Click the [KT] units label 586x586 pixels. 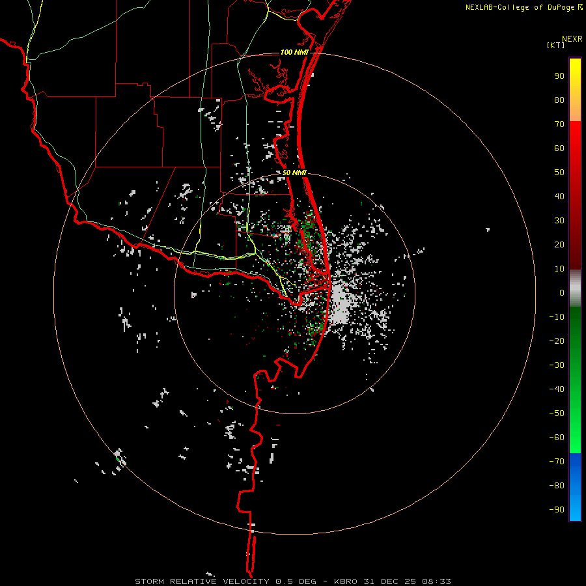tap(556, 45)
